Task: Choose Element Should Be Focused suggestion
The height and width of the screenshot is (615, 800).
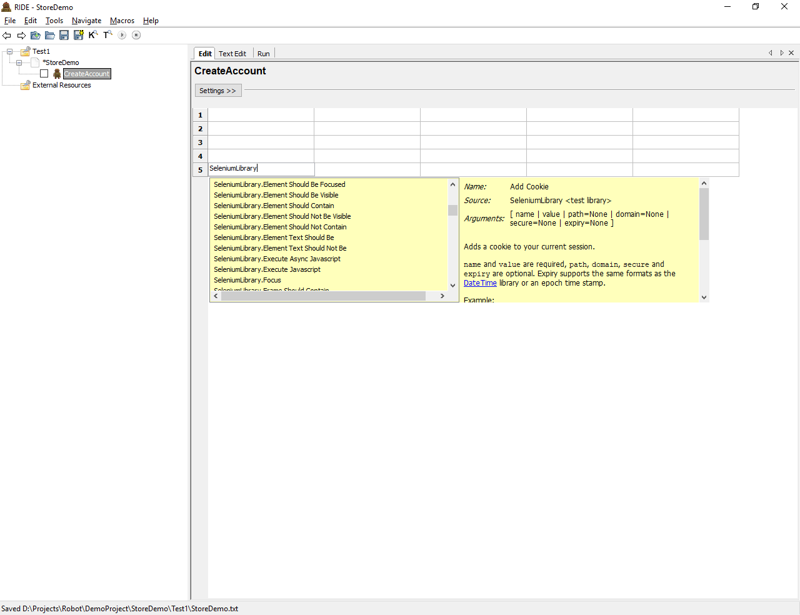Action: (279, 184)
